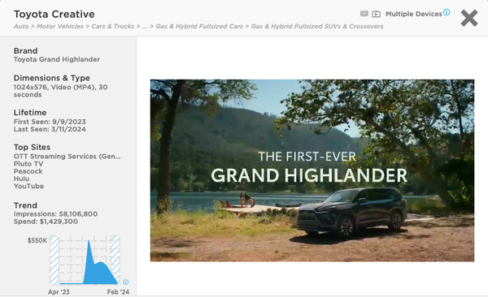Image resolution: width=488 pixels, height=297 pixels.
Task: Select OTT Streaming Services top site
Action: [x=67, y=157]
